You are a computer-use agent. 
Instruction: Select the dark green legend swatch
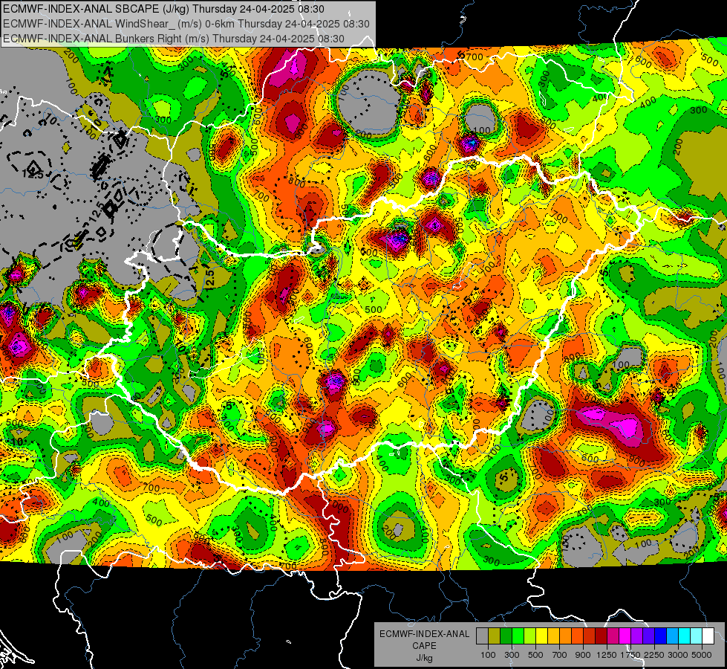click(x=506, y=636)
